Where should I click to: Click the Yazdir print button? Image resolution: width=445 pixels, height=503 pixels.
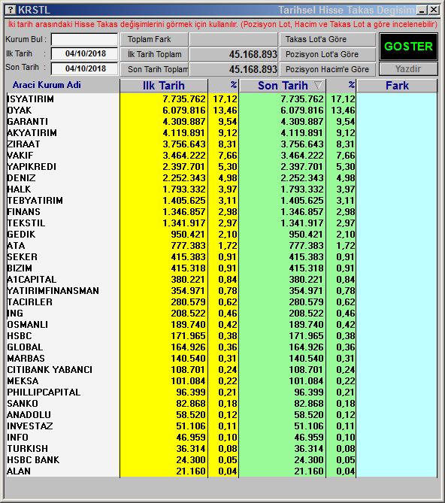(408, 69)
